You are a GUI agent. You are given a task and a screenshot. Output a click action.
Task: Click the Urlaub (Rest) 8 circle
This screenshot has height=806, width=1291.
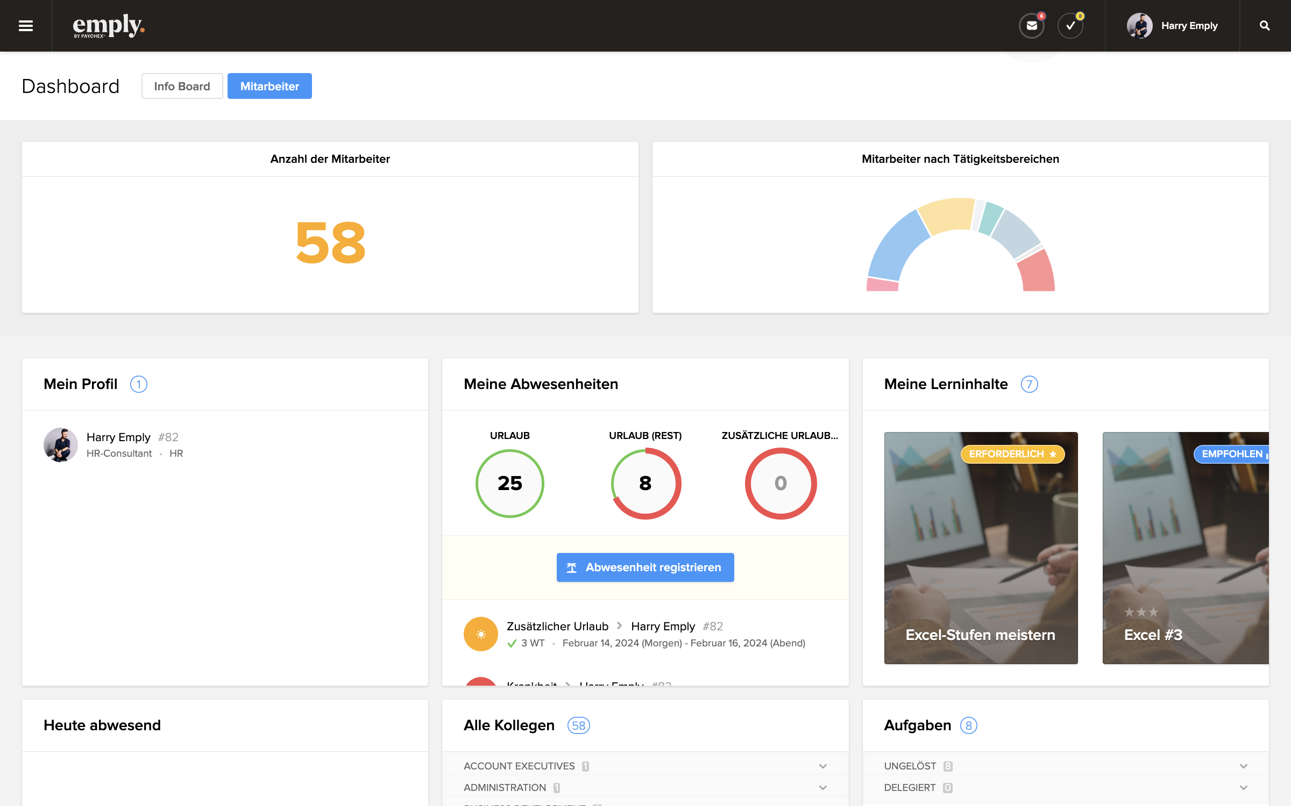[x=645, y=484]
